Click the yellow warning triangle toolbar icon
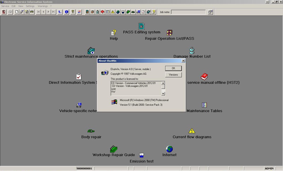Image resolution: width=283 pixels, height=171 pixels. [x=113, y=12]
